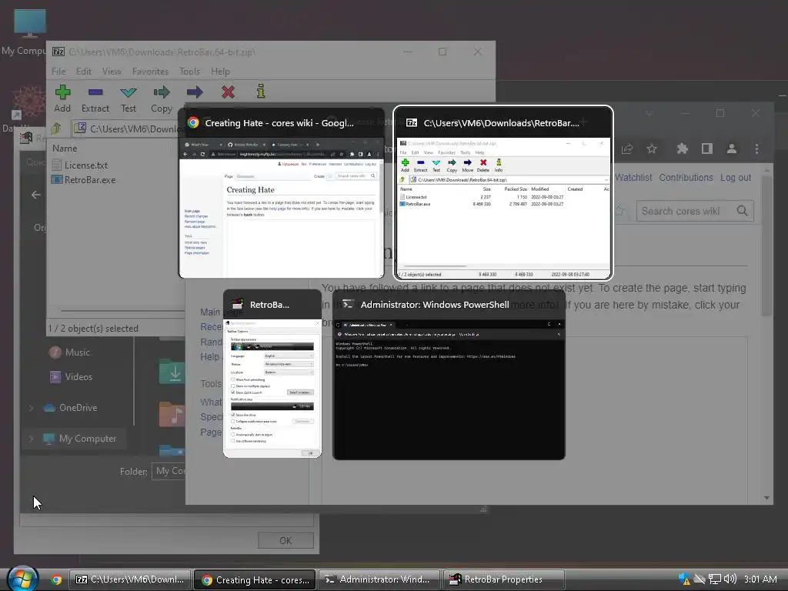
Task: Select License.txt in the 7-Zip file list
Action: (x=80, y=165)
